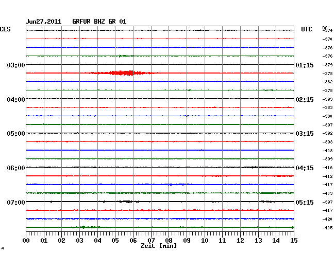Select minute tick label 09
Viewport: 335px width, 254px height.
coord(187,241)
